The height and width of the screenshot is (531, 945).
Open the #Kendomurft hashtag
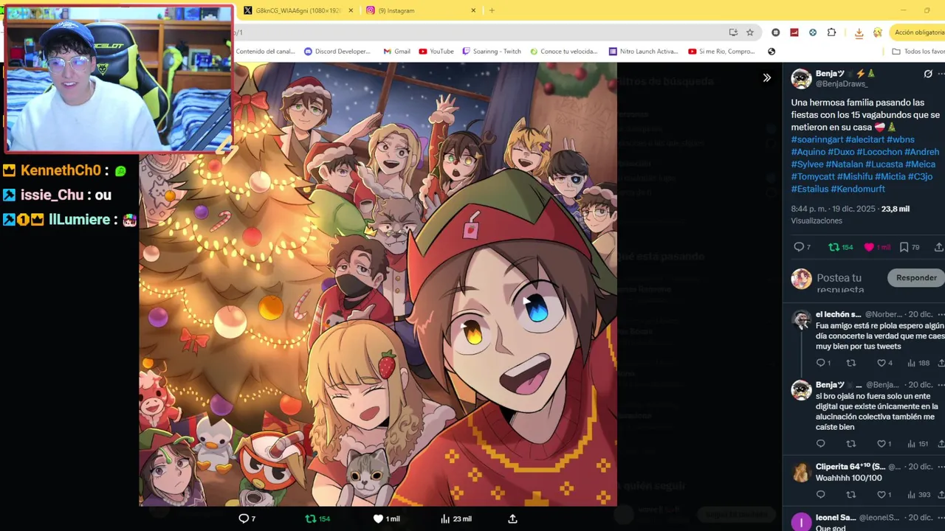(859, 190)
